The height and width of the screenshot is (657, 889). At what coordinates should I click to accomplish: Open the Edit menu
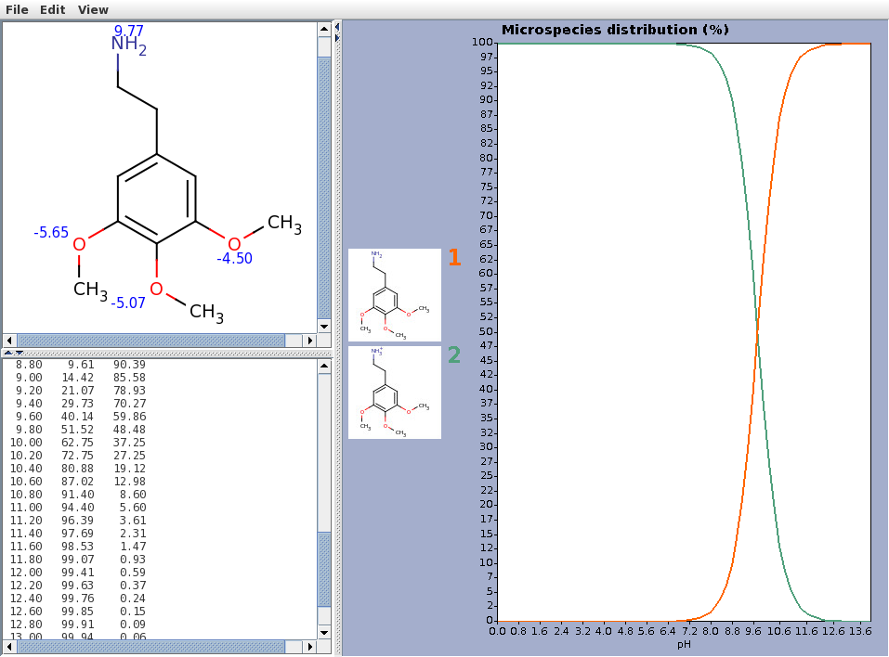click(53, 9)
